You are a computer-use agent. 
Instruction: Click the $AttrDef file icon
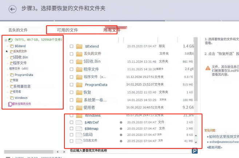pyautogui.click(x=79, y=122)
